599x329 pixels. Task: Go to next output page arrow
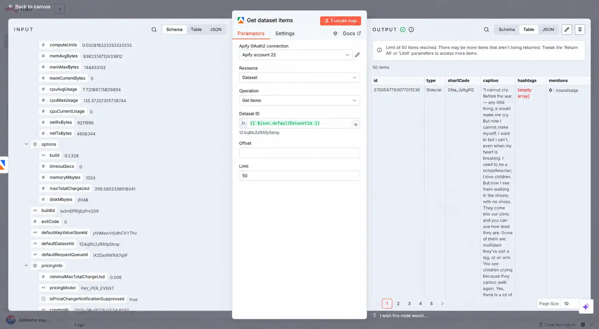(x=442, y=304)
